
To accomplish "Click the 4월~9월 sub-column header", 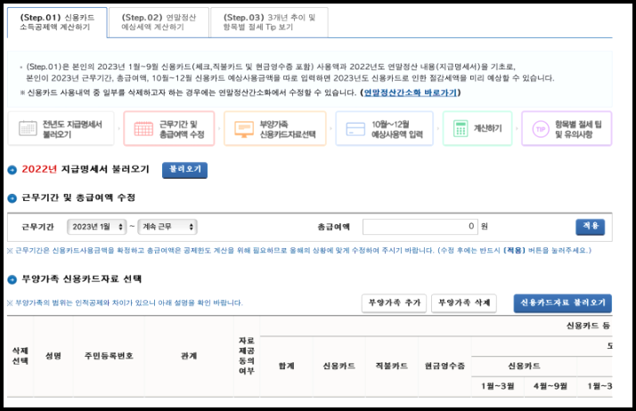I will click(550, 386).
